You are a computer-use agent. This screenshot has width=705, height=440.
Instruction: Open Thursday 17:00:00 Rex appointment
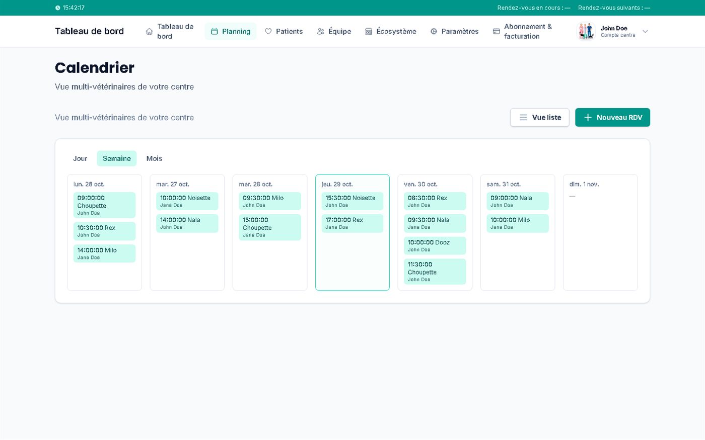[352, 223]
